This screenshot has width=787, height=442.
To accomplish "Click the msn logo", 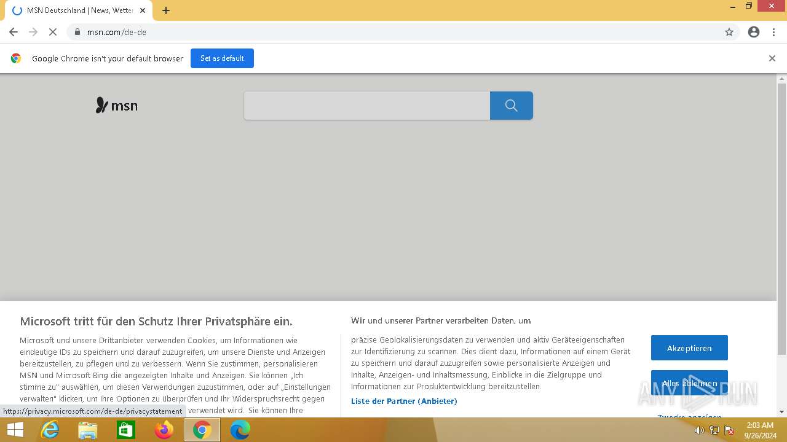I will (x=117, y=106).
